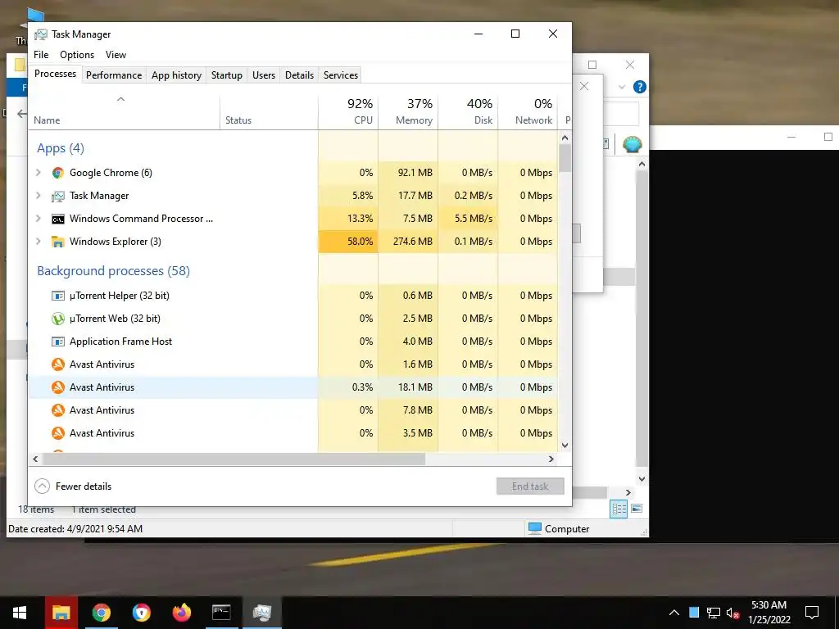Viewport: 839px width, 629px height.
Task: Open the Windows Start menu
Action: tap(20, 613)
